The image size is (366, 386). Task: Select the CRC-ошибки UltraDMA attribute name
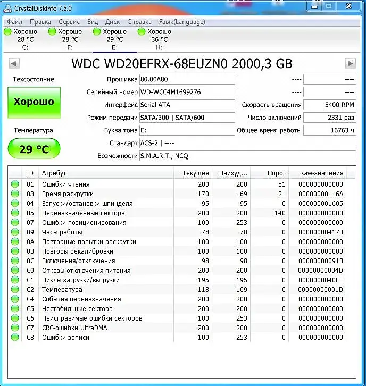tap(74, 328)
